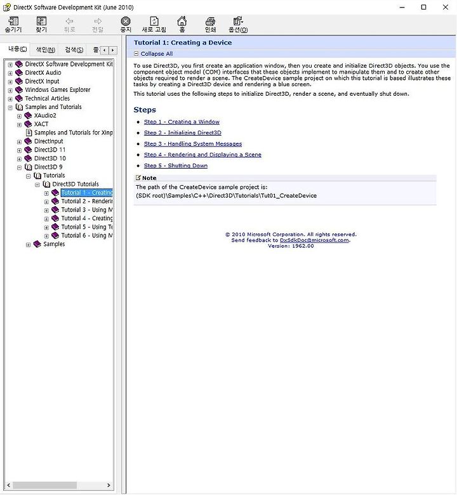Collapse the Samples and Tutorials node

tap(10, 107)
